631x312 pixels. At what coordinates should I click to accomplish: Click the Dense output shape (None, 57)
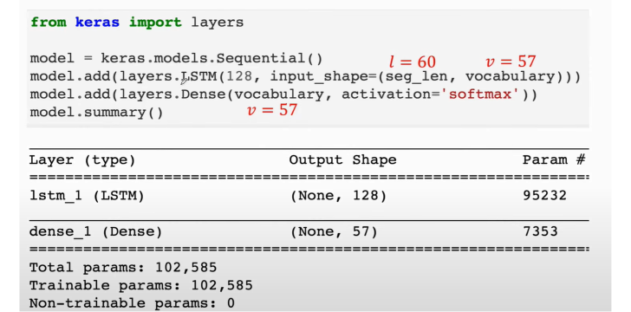click(334, 232)
